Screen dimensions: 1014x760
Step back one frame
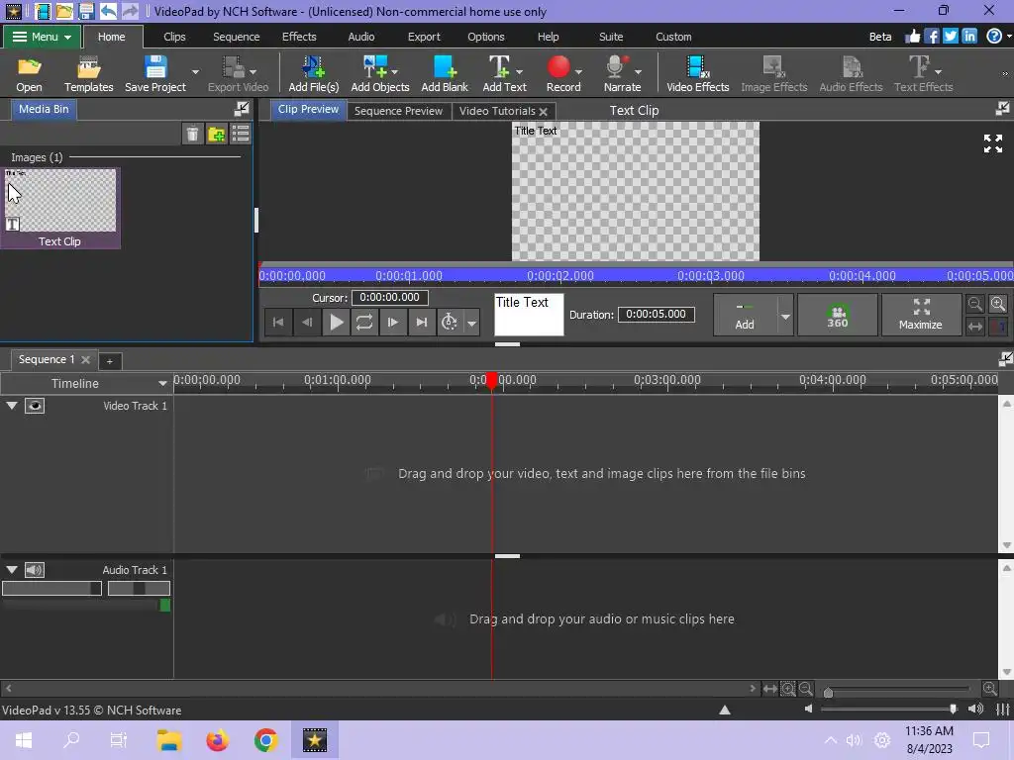point(307,322)
